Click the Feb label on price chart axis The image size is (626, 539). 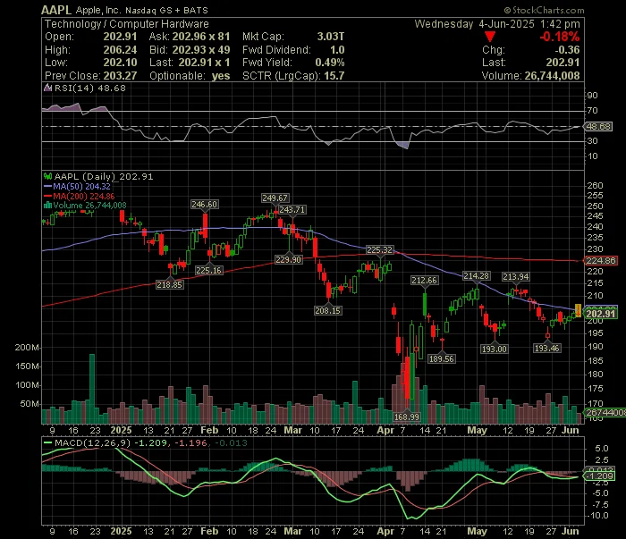click(x=209, y=431)
